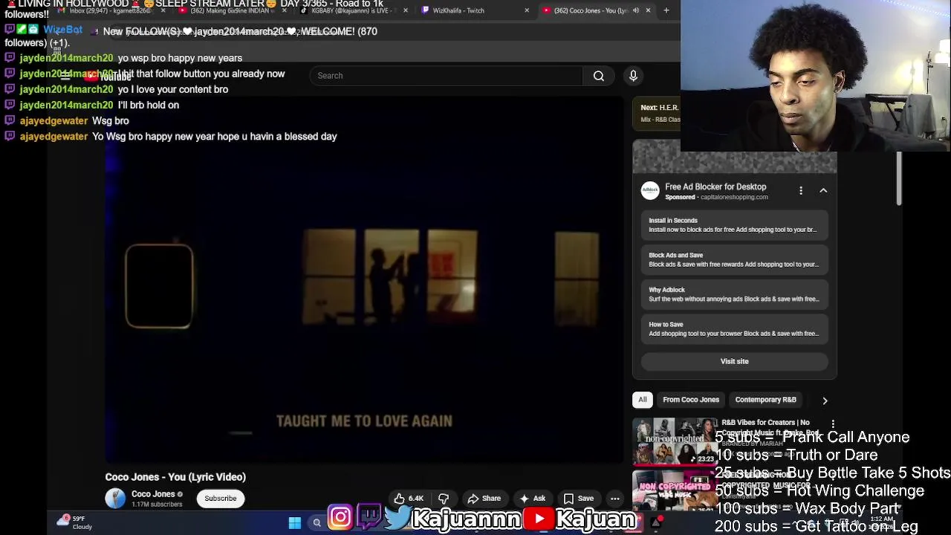Show more chips with the right arrow
951x535 pixels.
point(825,401)
